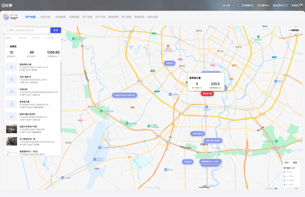Select 中海兰庭 in project list
Viewport: 305px width, 197px height.
click(33, 92)
